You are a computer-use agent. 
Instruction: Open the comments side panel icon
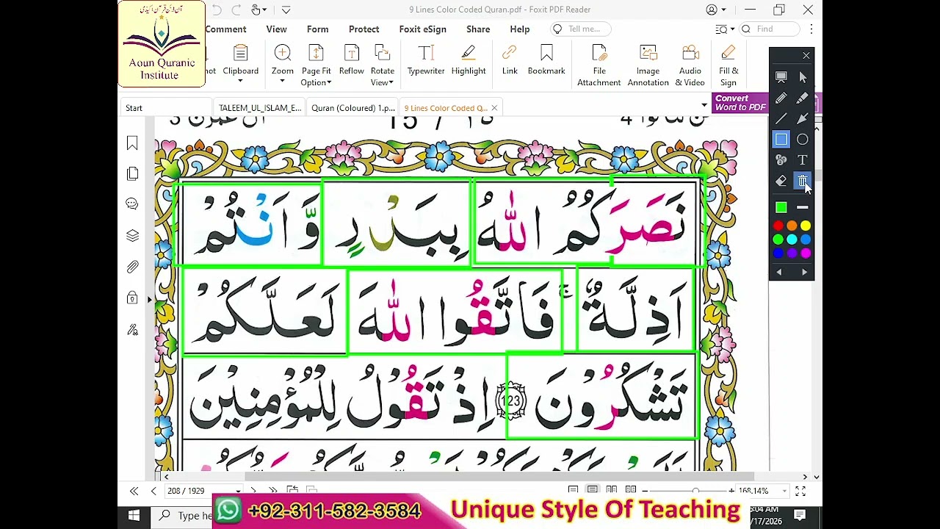pyautogui.click(x=132, y=204)
